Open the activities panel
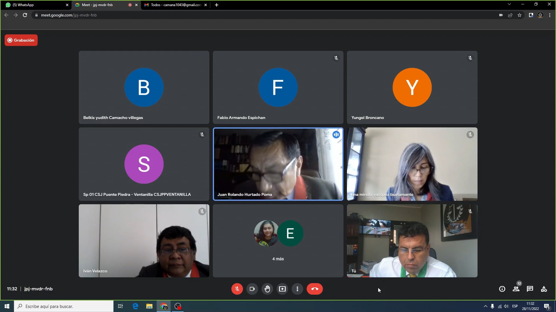 544,289
